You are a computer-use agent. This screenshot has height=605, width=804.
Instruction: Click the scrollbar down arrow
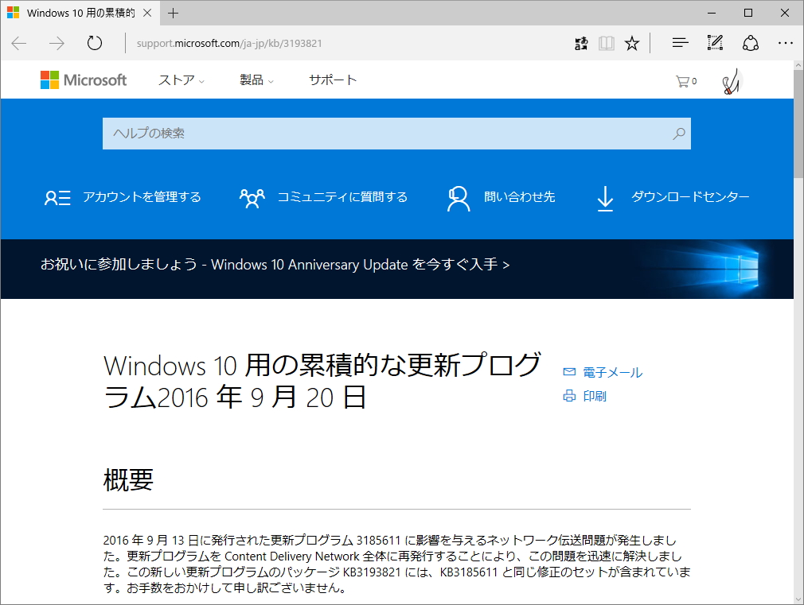coord(798,600)
